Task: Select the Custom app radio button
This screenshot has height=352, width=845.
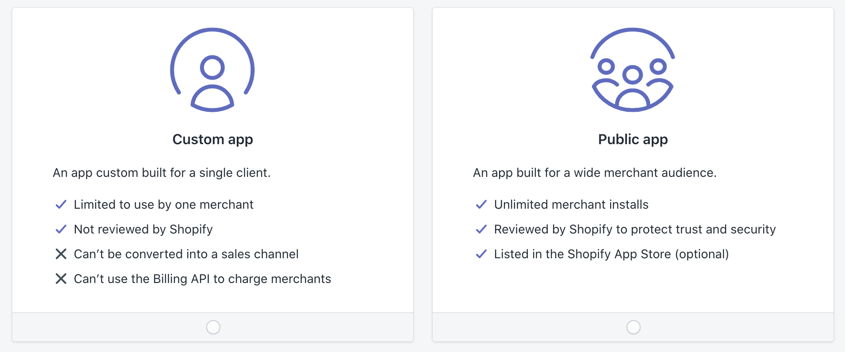Action: click(213, 327)
